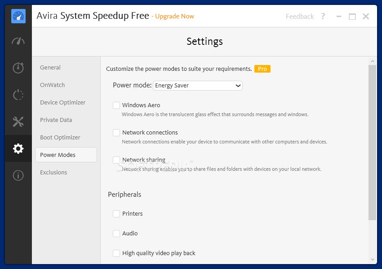The image size is (382, 269).
Task: Click the scrollbar up arrow
Action: 373,61
